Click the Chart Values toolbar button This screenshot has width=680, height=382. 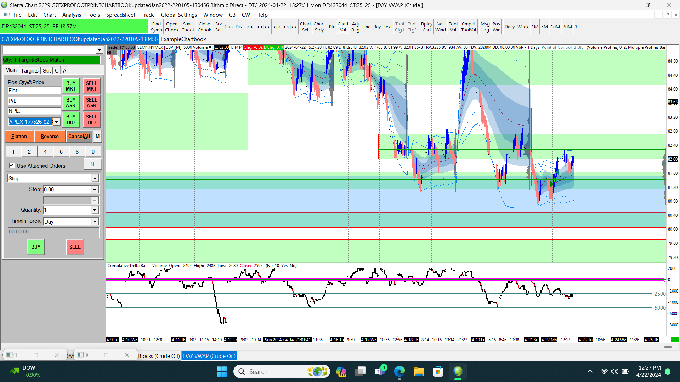coord(342,27)
